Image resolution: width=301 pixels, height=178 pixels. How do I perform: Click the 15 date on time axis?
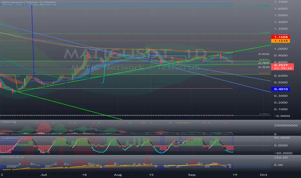[x=151, y=175]
